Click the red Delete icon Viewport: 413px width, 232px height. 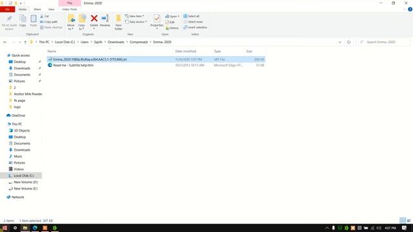click(x=94, y=19)
